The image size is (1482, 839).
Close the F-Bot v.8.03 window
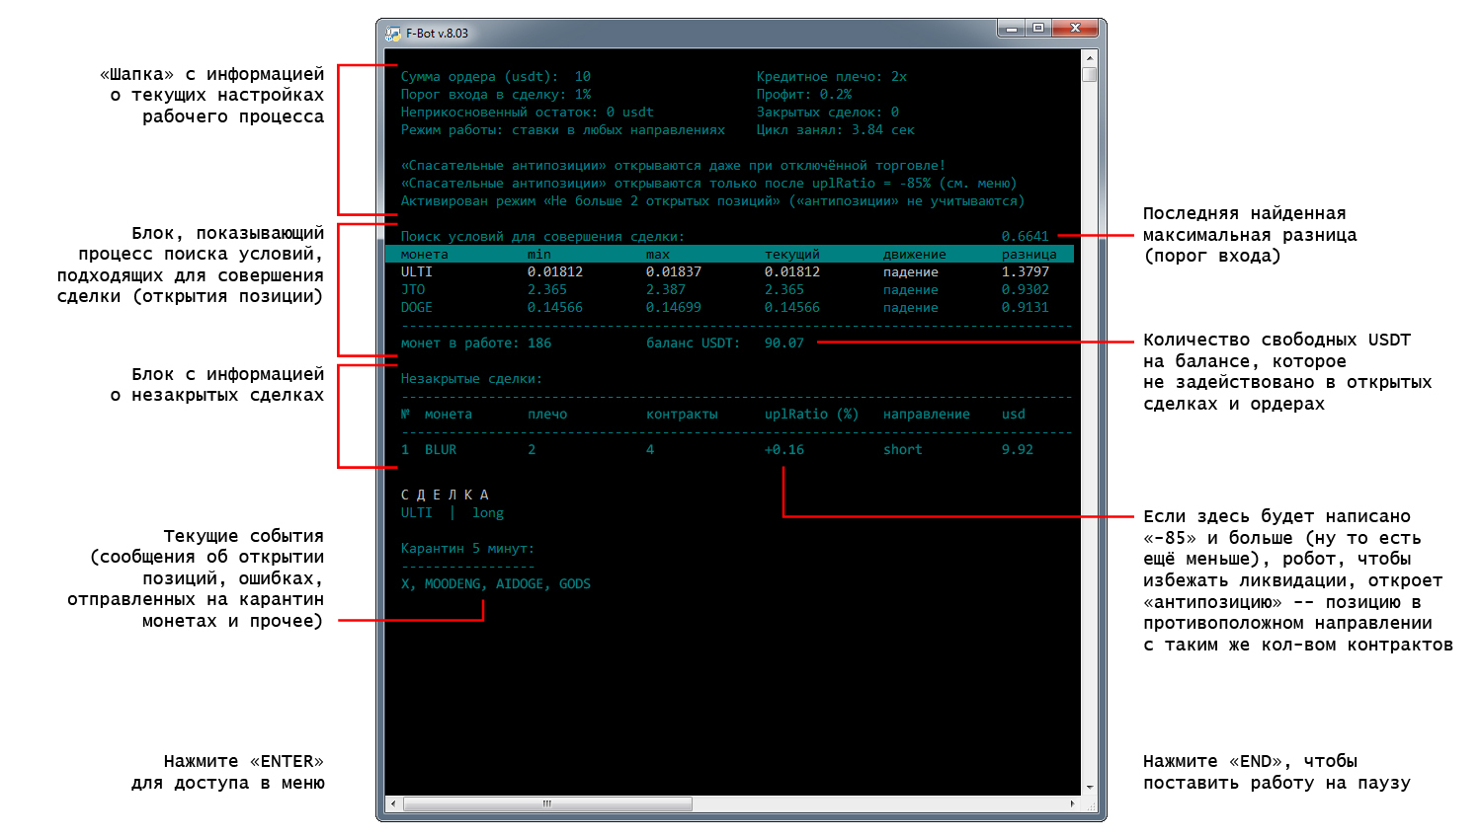[x=1075, y=29]
